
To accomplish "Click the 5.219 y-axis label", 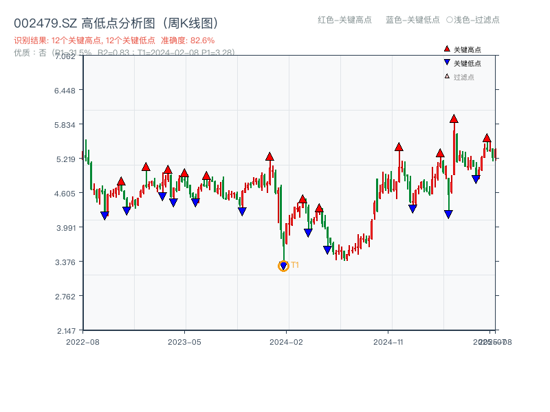I will point(65,159).
